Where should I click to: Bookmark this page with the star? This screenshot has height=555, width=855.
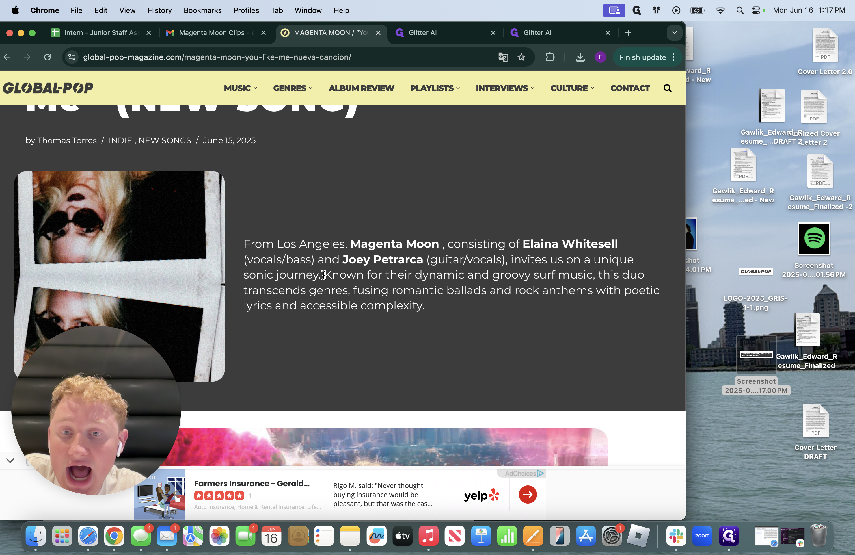pyautogui.click(x=521, y=57)
